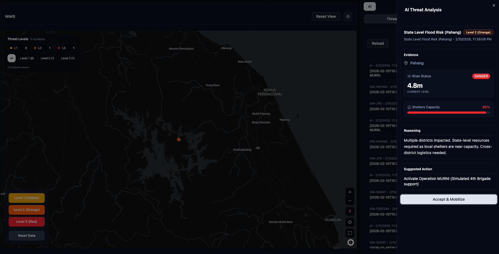Click the Pahang location pin icon under Evidence
Image resolution: width=499 pixels, height=254 pixels.
click(406, 63)
